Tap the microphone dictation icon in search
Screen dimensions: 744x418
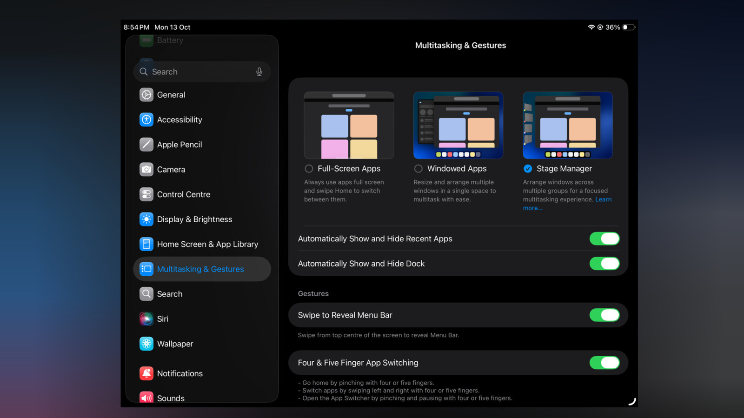click(x=259, y=72)
